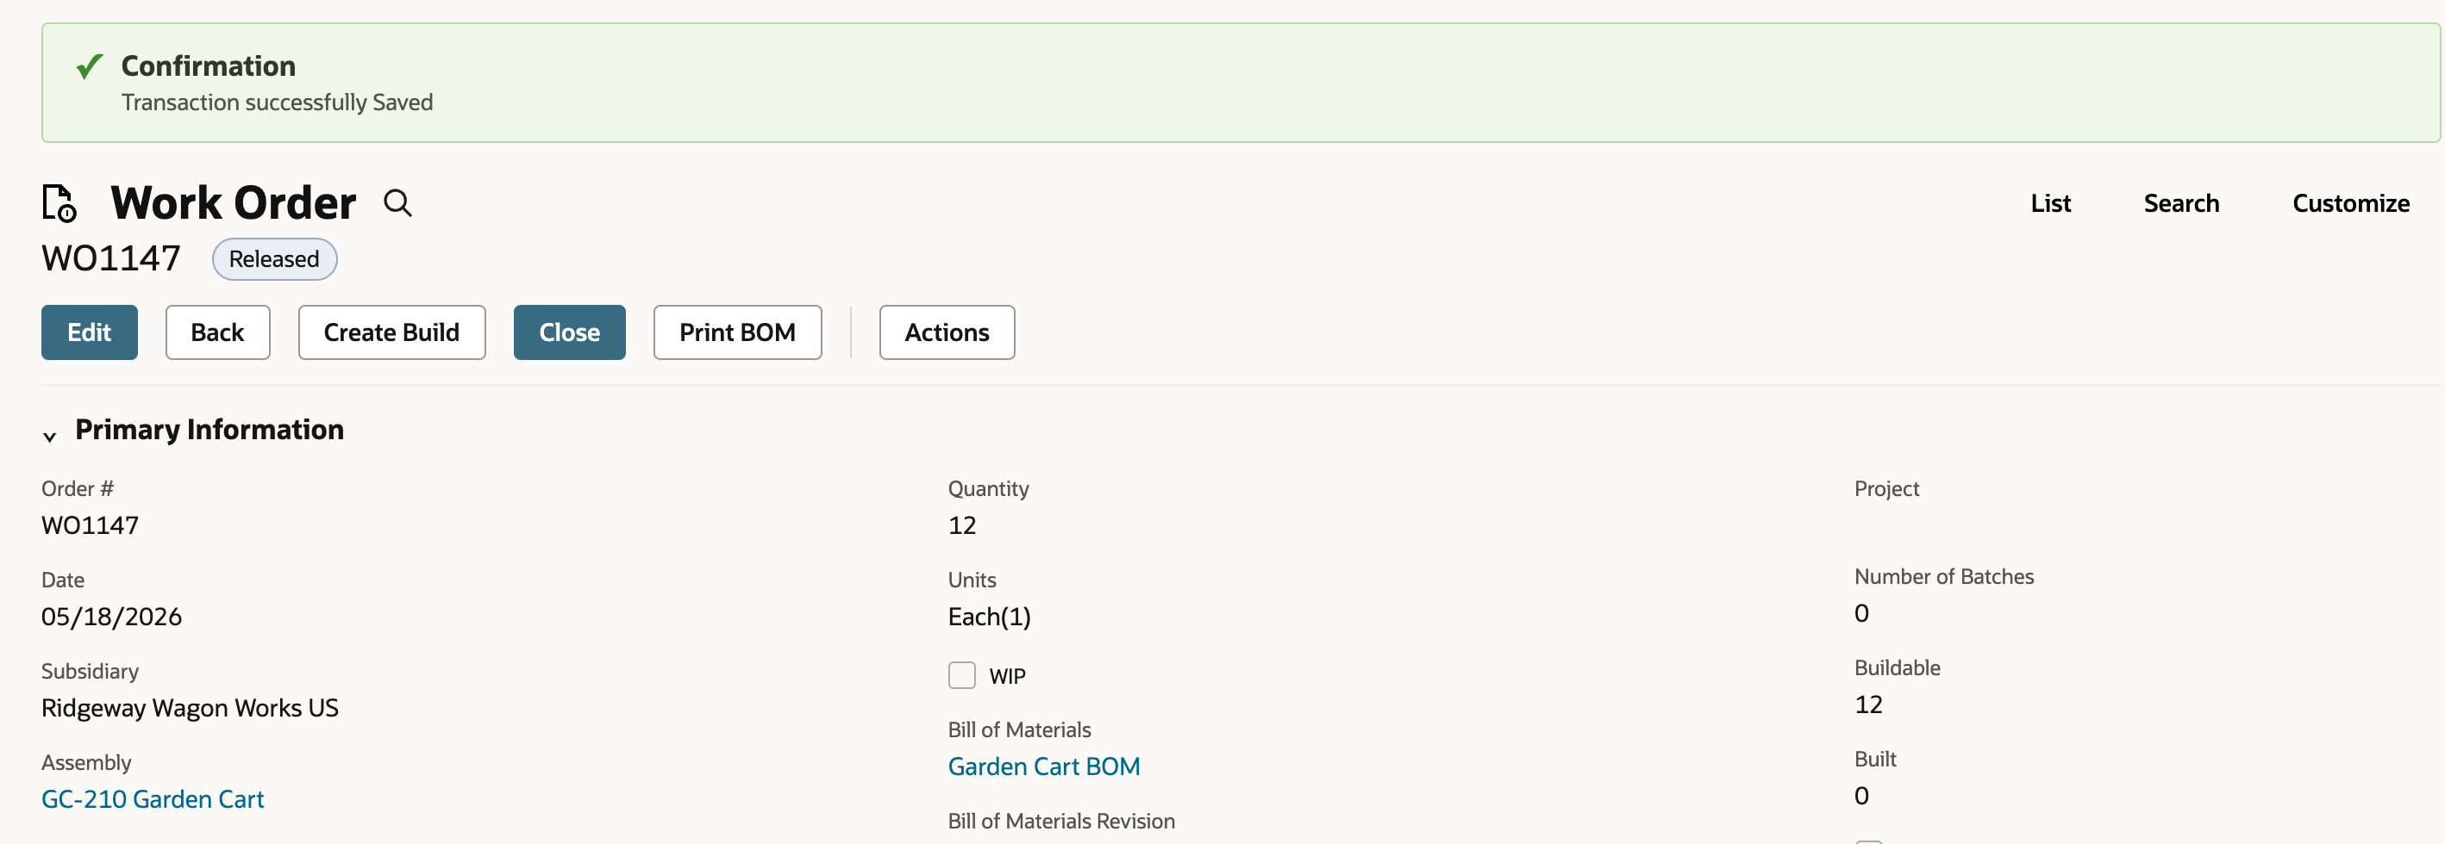The height and width of the screenshot is (844, 2445).
Task: Toggle the WIP checkbox
Action: pos(961,675)
